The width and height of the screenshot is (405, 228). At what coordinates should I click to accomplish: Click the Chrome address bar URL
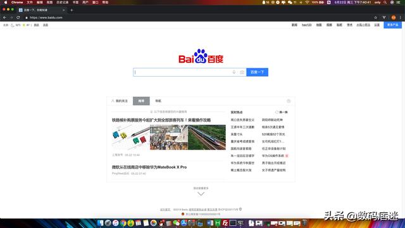click(46, 18)
